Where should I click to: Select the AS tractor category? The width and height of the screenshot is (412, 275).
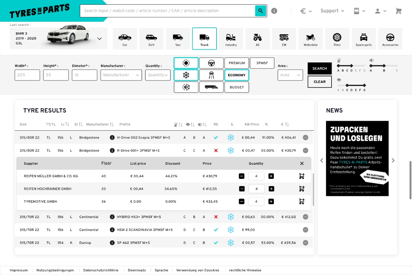(258, 39)
